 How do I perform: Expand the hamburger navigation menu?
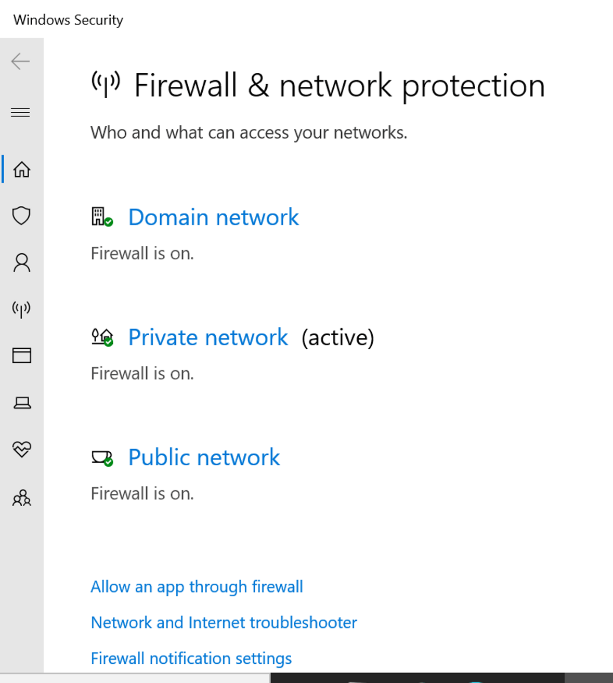pos(21,112)
